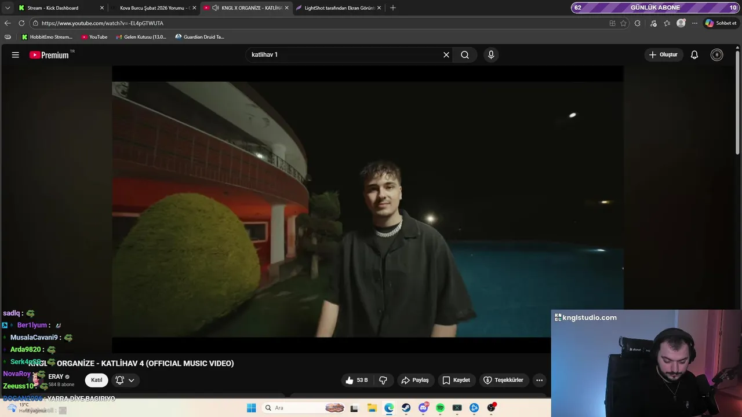The image size is (742, 417).
Task: Open browser extensions puzzle icon
Action: pos(638,23)
